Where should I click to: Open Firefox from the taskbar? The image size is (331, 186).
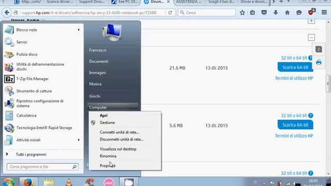point(28,182)
